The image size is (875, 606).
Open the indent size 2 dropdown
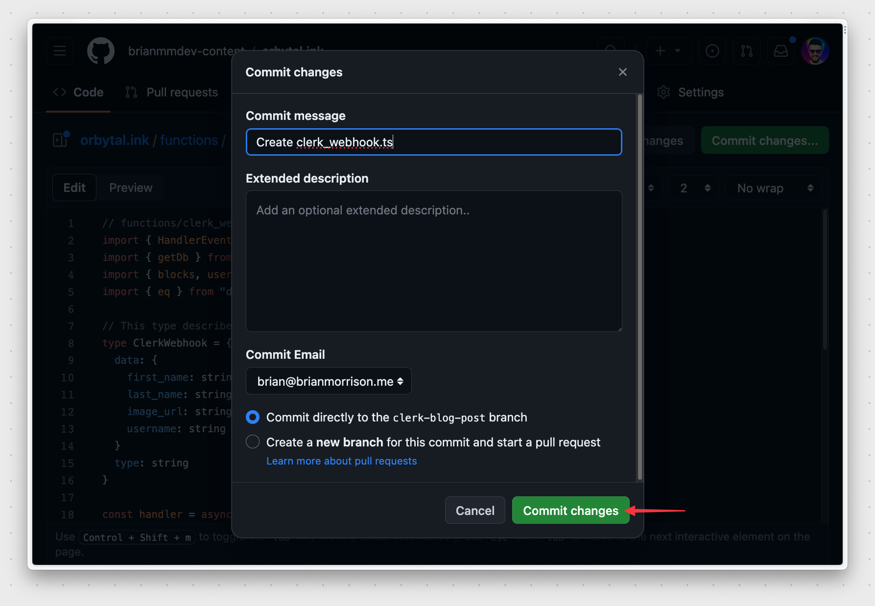coord(693,187)
